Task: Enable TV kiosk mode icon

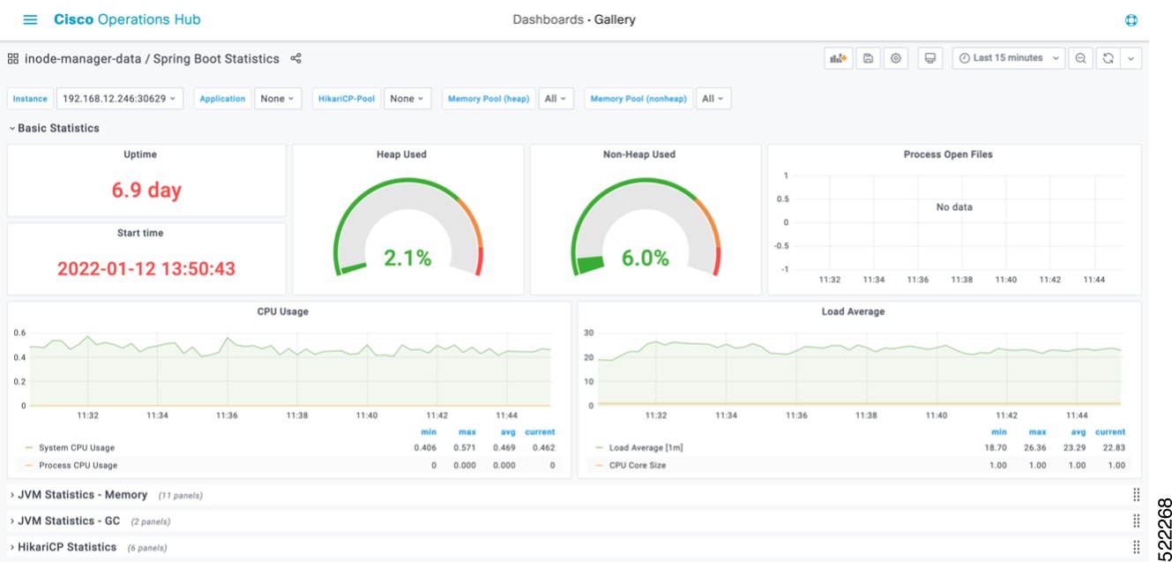Action: point(929,57)
